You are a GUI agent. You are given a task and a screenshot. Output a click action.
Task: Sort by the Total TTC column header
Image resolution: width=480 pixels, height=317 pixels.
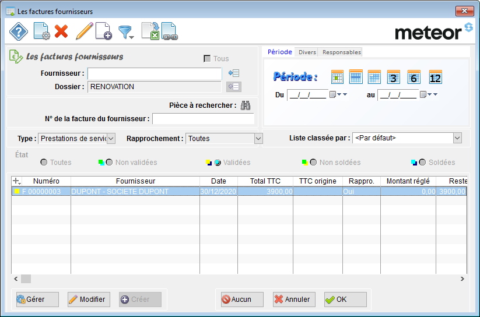coord(265,181)
